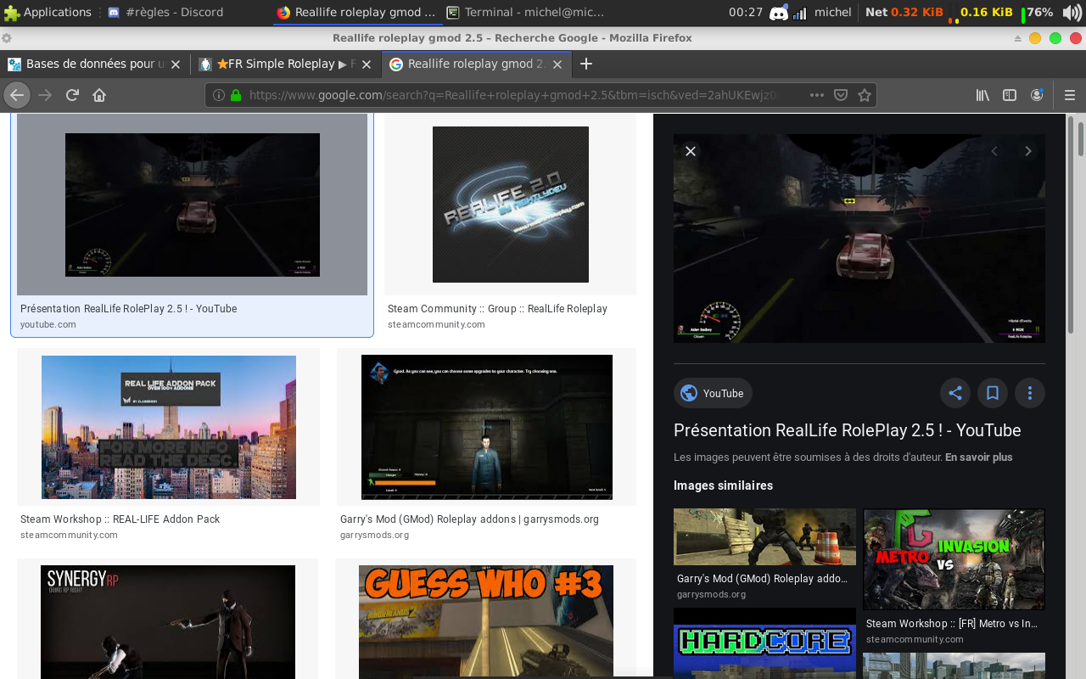Click steamcommunity.com under Metro vs Invasion
This screenshot has height=679, width=1086.
(x=915, y=639)
